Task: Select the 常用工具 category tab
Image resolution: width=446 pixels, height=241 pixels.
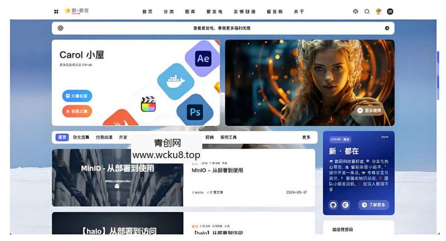Action: coord(229,137)
